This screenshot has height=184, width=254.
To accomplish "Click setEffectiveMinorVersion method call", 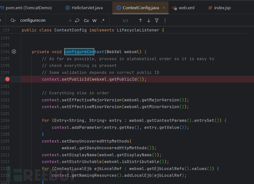I will point(92,107).
